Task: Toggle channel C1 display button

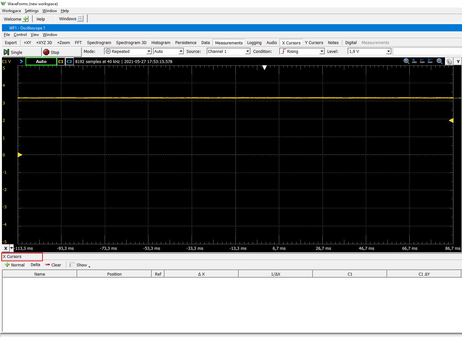Action: [61, 61]
